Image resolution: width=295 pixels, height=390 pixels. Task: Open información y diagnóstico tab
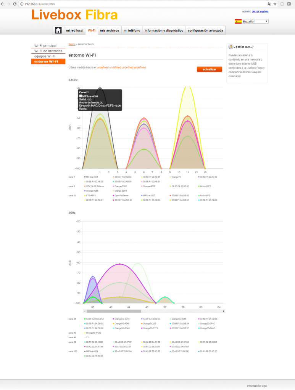(x=164, y=30)
